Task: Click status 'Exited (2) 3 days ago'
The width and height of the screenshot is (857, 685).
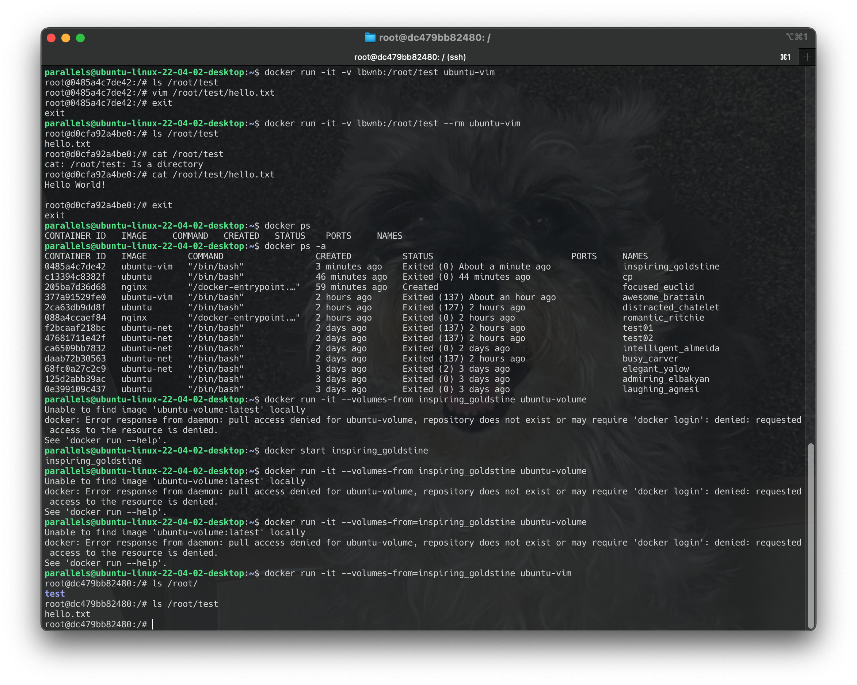Action: click(456, 369)
